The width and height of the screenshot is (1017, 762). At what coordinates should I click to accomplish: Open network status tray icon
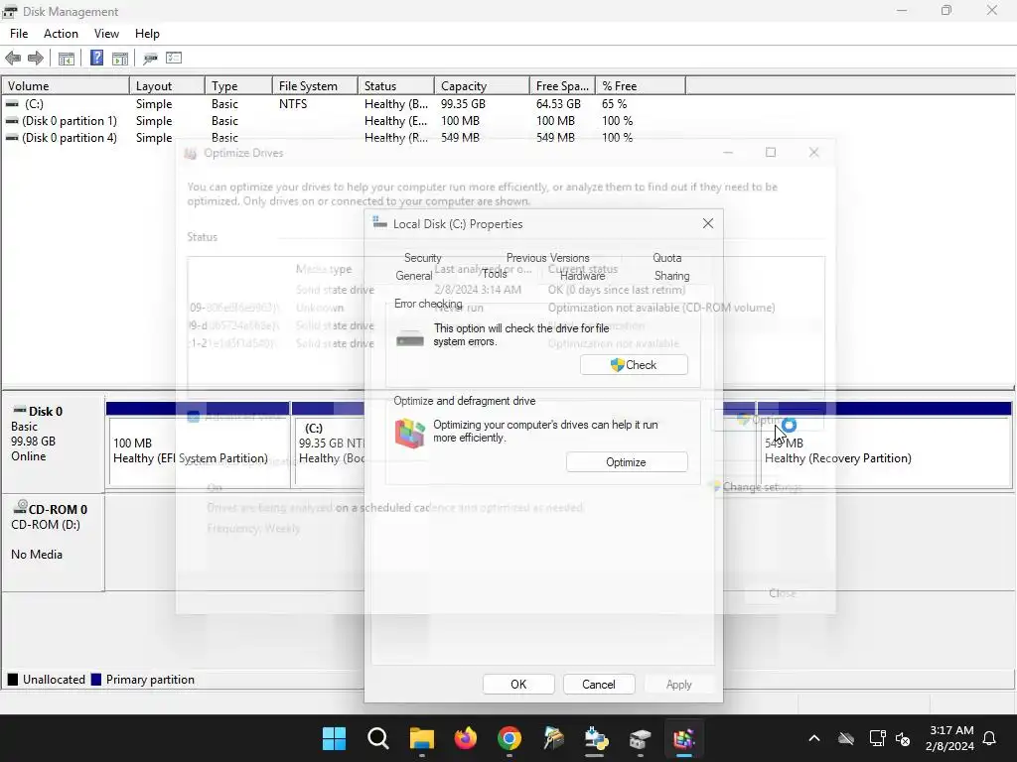(877, 738)
